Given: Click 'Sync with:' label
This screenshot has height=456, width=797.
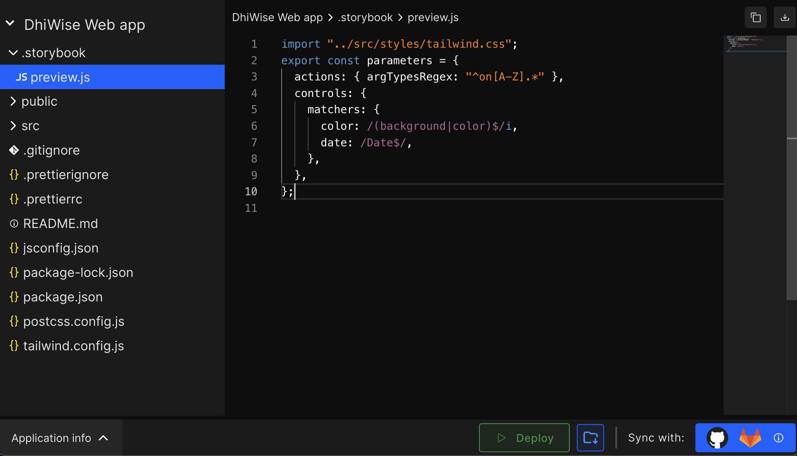Looking at the screenshot, I should [x=656, y=438].
